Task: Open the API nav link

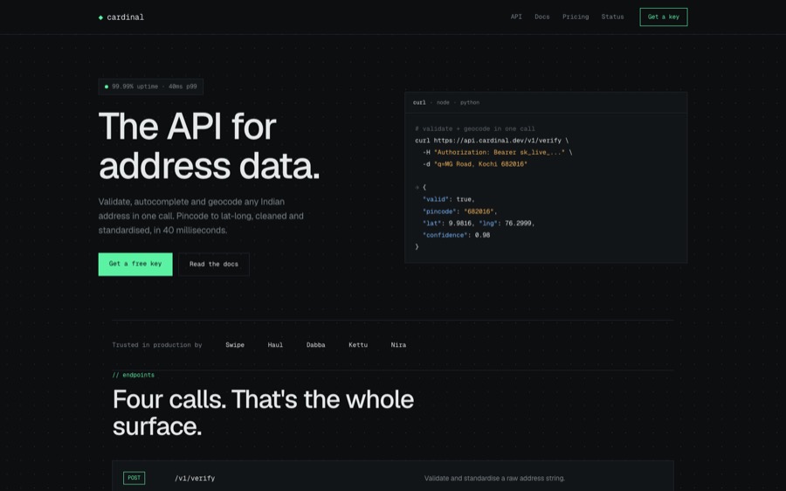Action: pos(516,17)
